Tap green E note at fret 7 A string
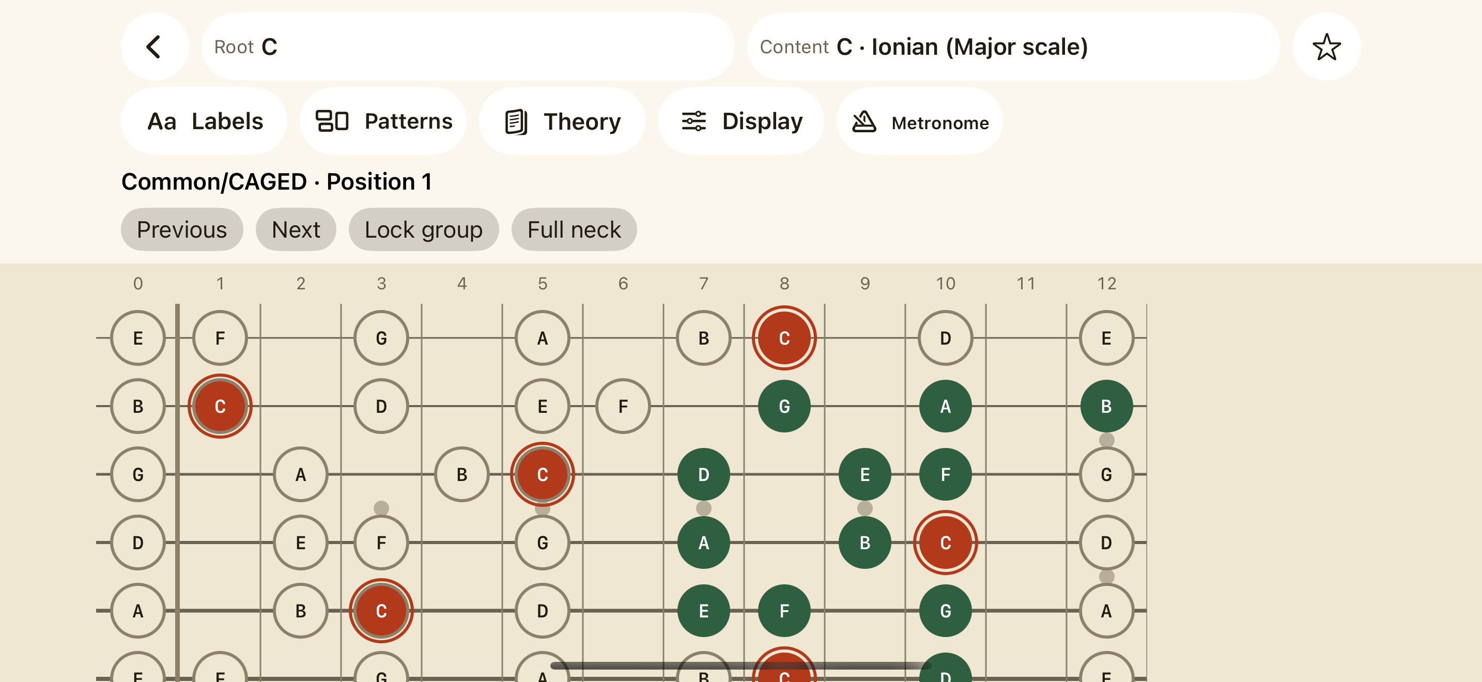This screenshot has height=682, width=1482. pos(704,611)
